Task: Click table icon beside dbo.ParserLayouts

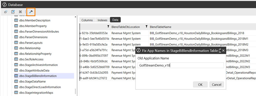Action: pyautogui.click(x=16, y=43)
